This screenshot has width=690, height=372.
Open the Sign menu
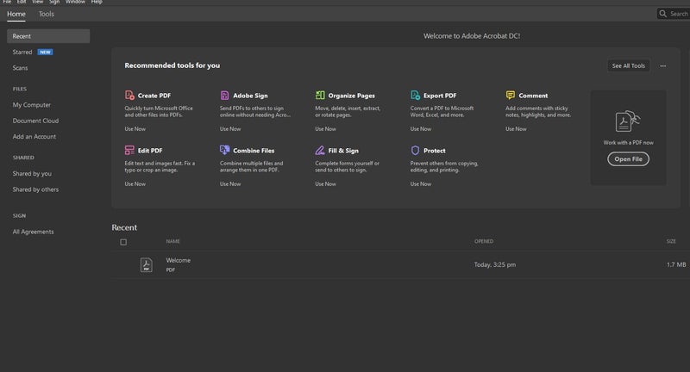[x=54, y=3]
